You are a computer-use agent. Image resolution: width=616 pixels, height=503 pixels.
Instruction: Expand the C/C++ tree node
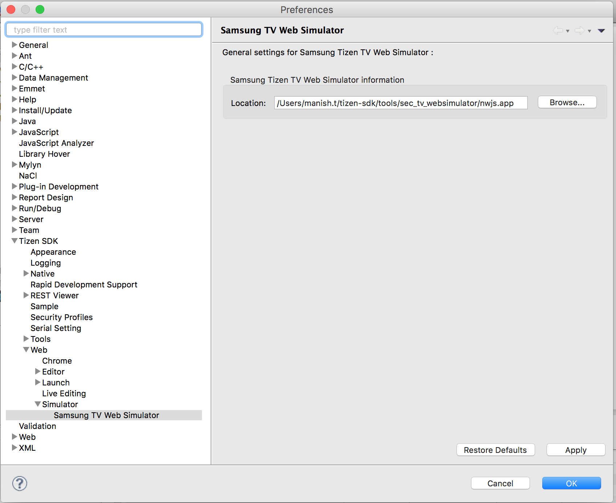tap(15, 66)
